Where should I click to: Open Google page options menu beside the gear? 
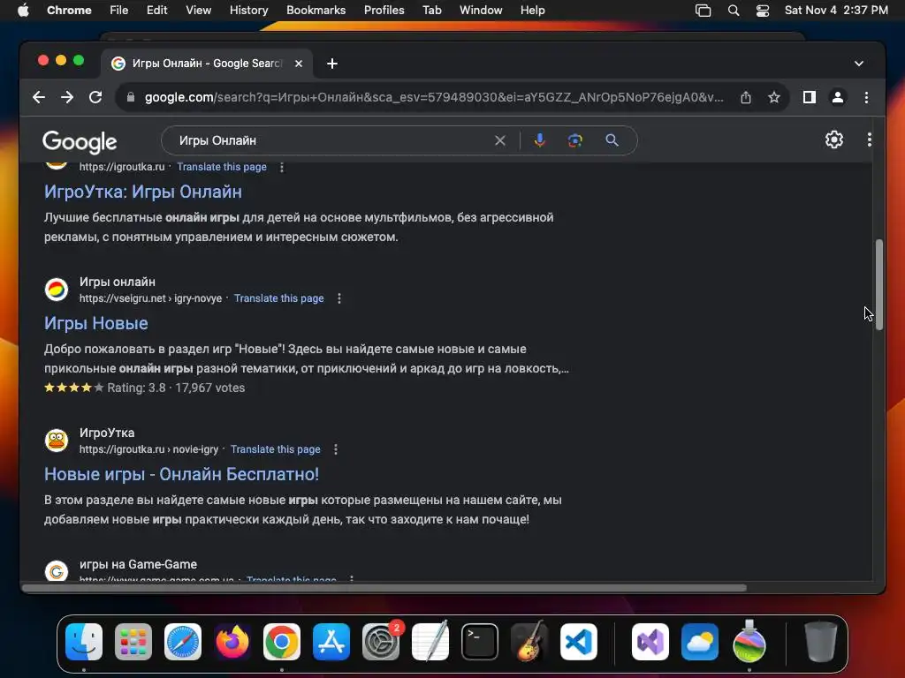point(870,139)
